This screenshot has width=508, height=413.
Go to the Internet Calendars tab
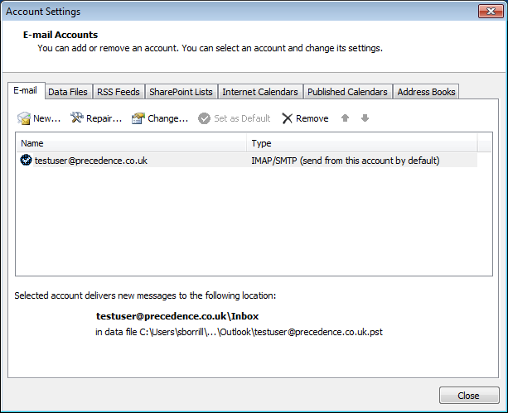pyautogui.click(x=260, y=92)
